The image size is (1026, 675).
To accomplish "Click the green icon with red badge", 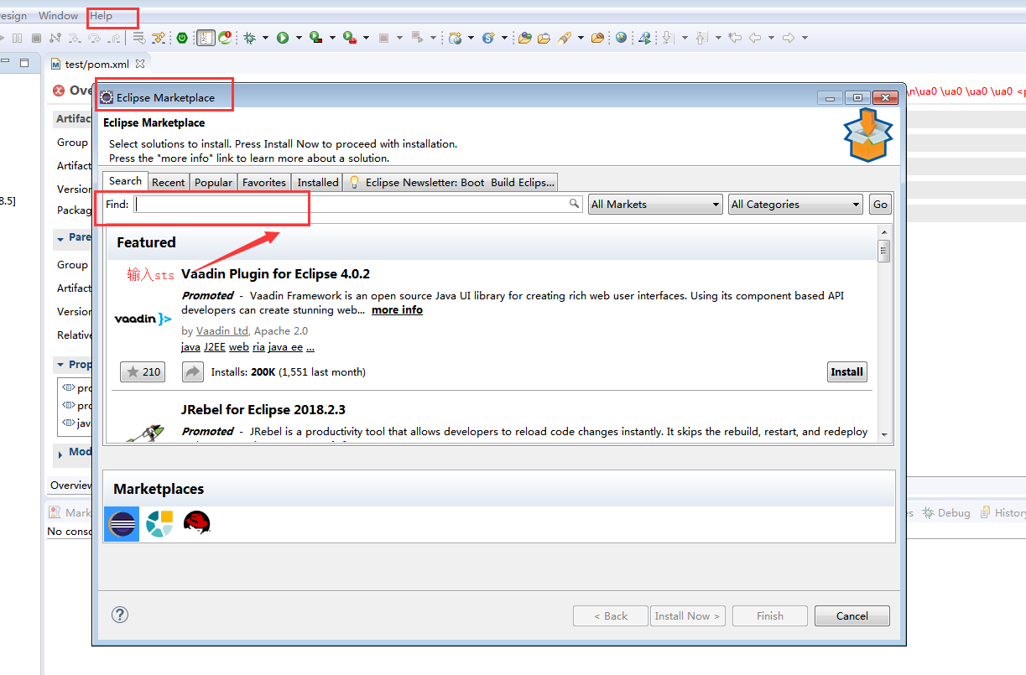I will point(225,38).
